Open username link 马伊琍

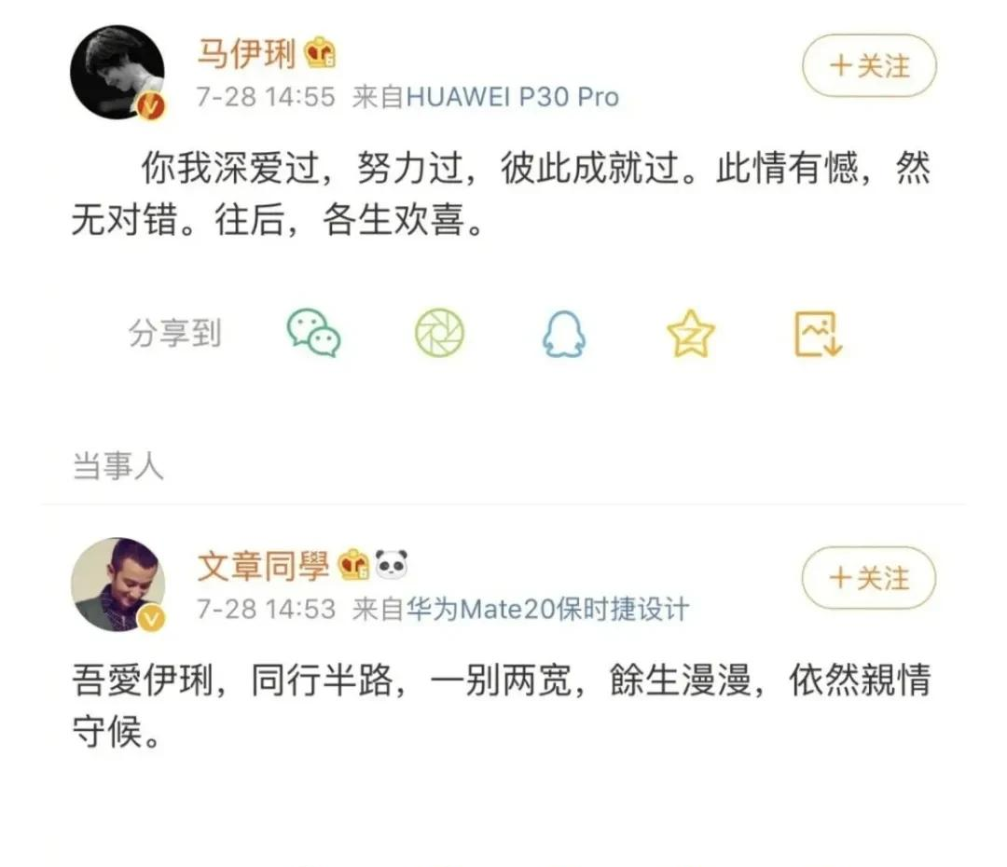pyautogui.click(x=246, y=53)
